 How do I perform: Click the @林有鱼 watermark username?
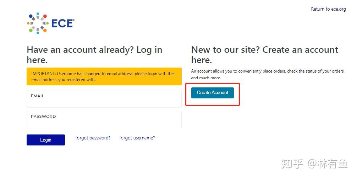(328, 164)
